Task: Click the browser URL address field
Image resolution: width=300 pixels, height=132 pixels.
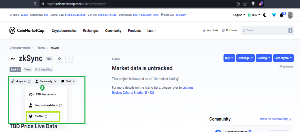Action: [137, 4]
